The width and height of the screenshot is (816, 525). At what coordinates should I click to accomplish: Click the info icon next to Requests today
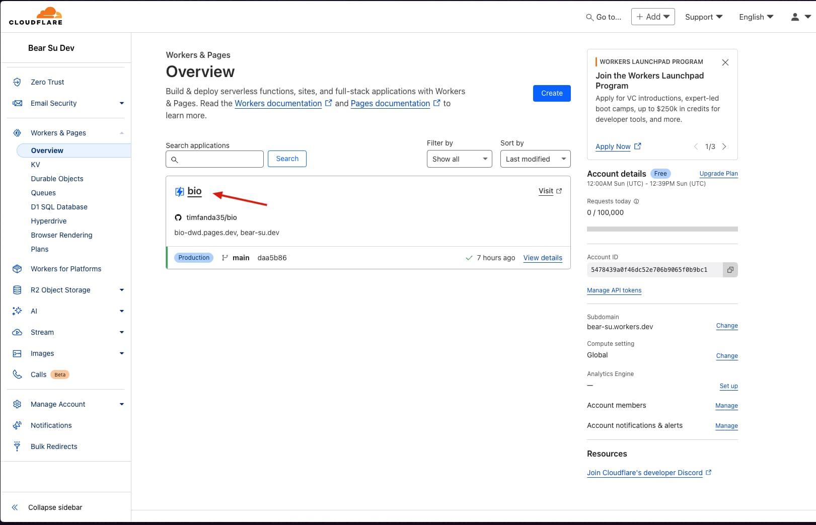tap(636, 201)
